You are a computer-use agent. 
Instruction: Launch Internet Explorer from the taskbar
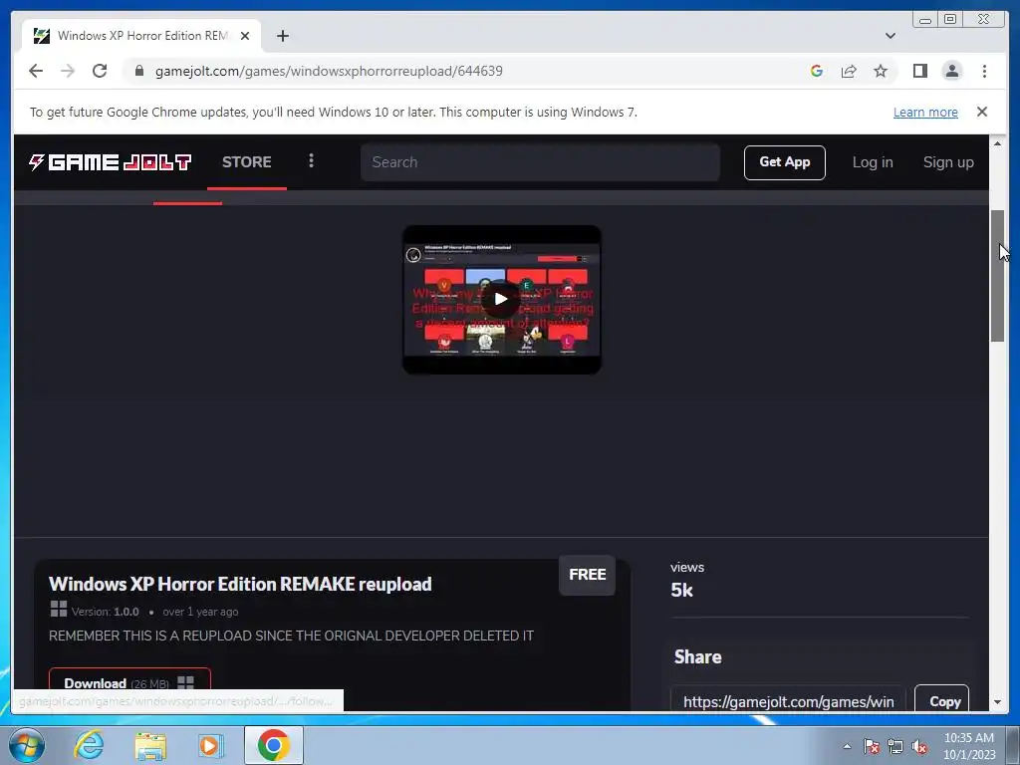click(89, 745)
